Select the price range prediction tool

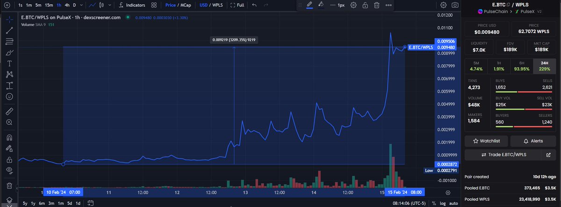[x=9, y=86]
